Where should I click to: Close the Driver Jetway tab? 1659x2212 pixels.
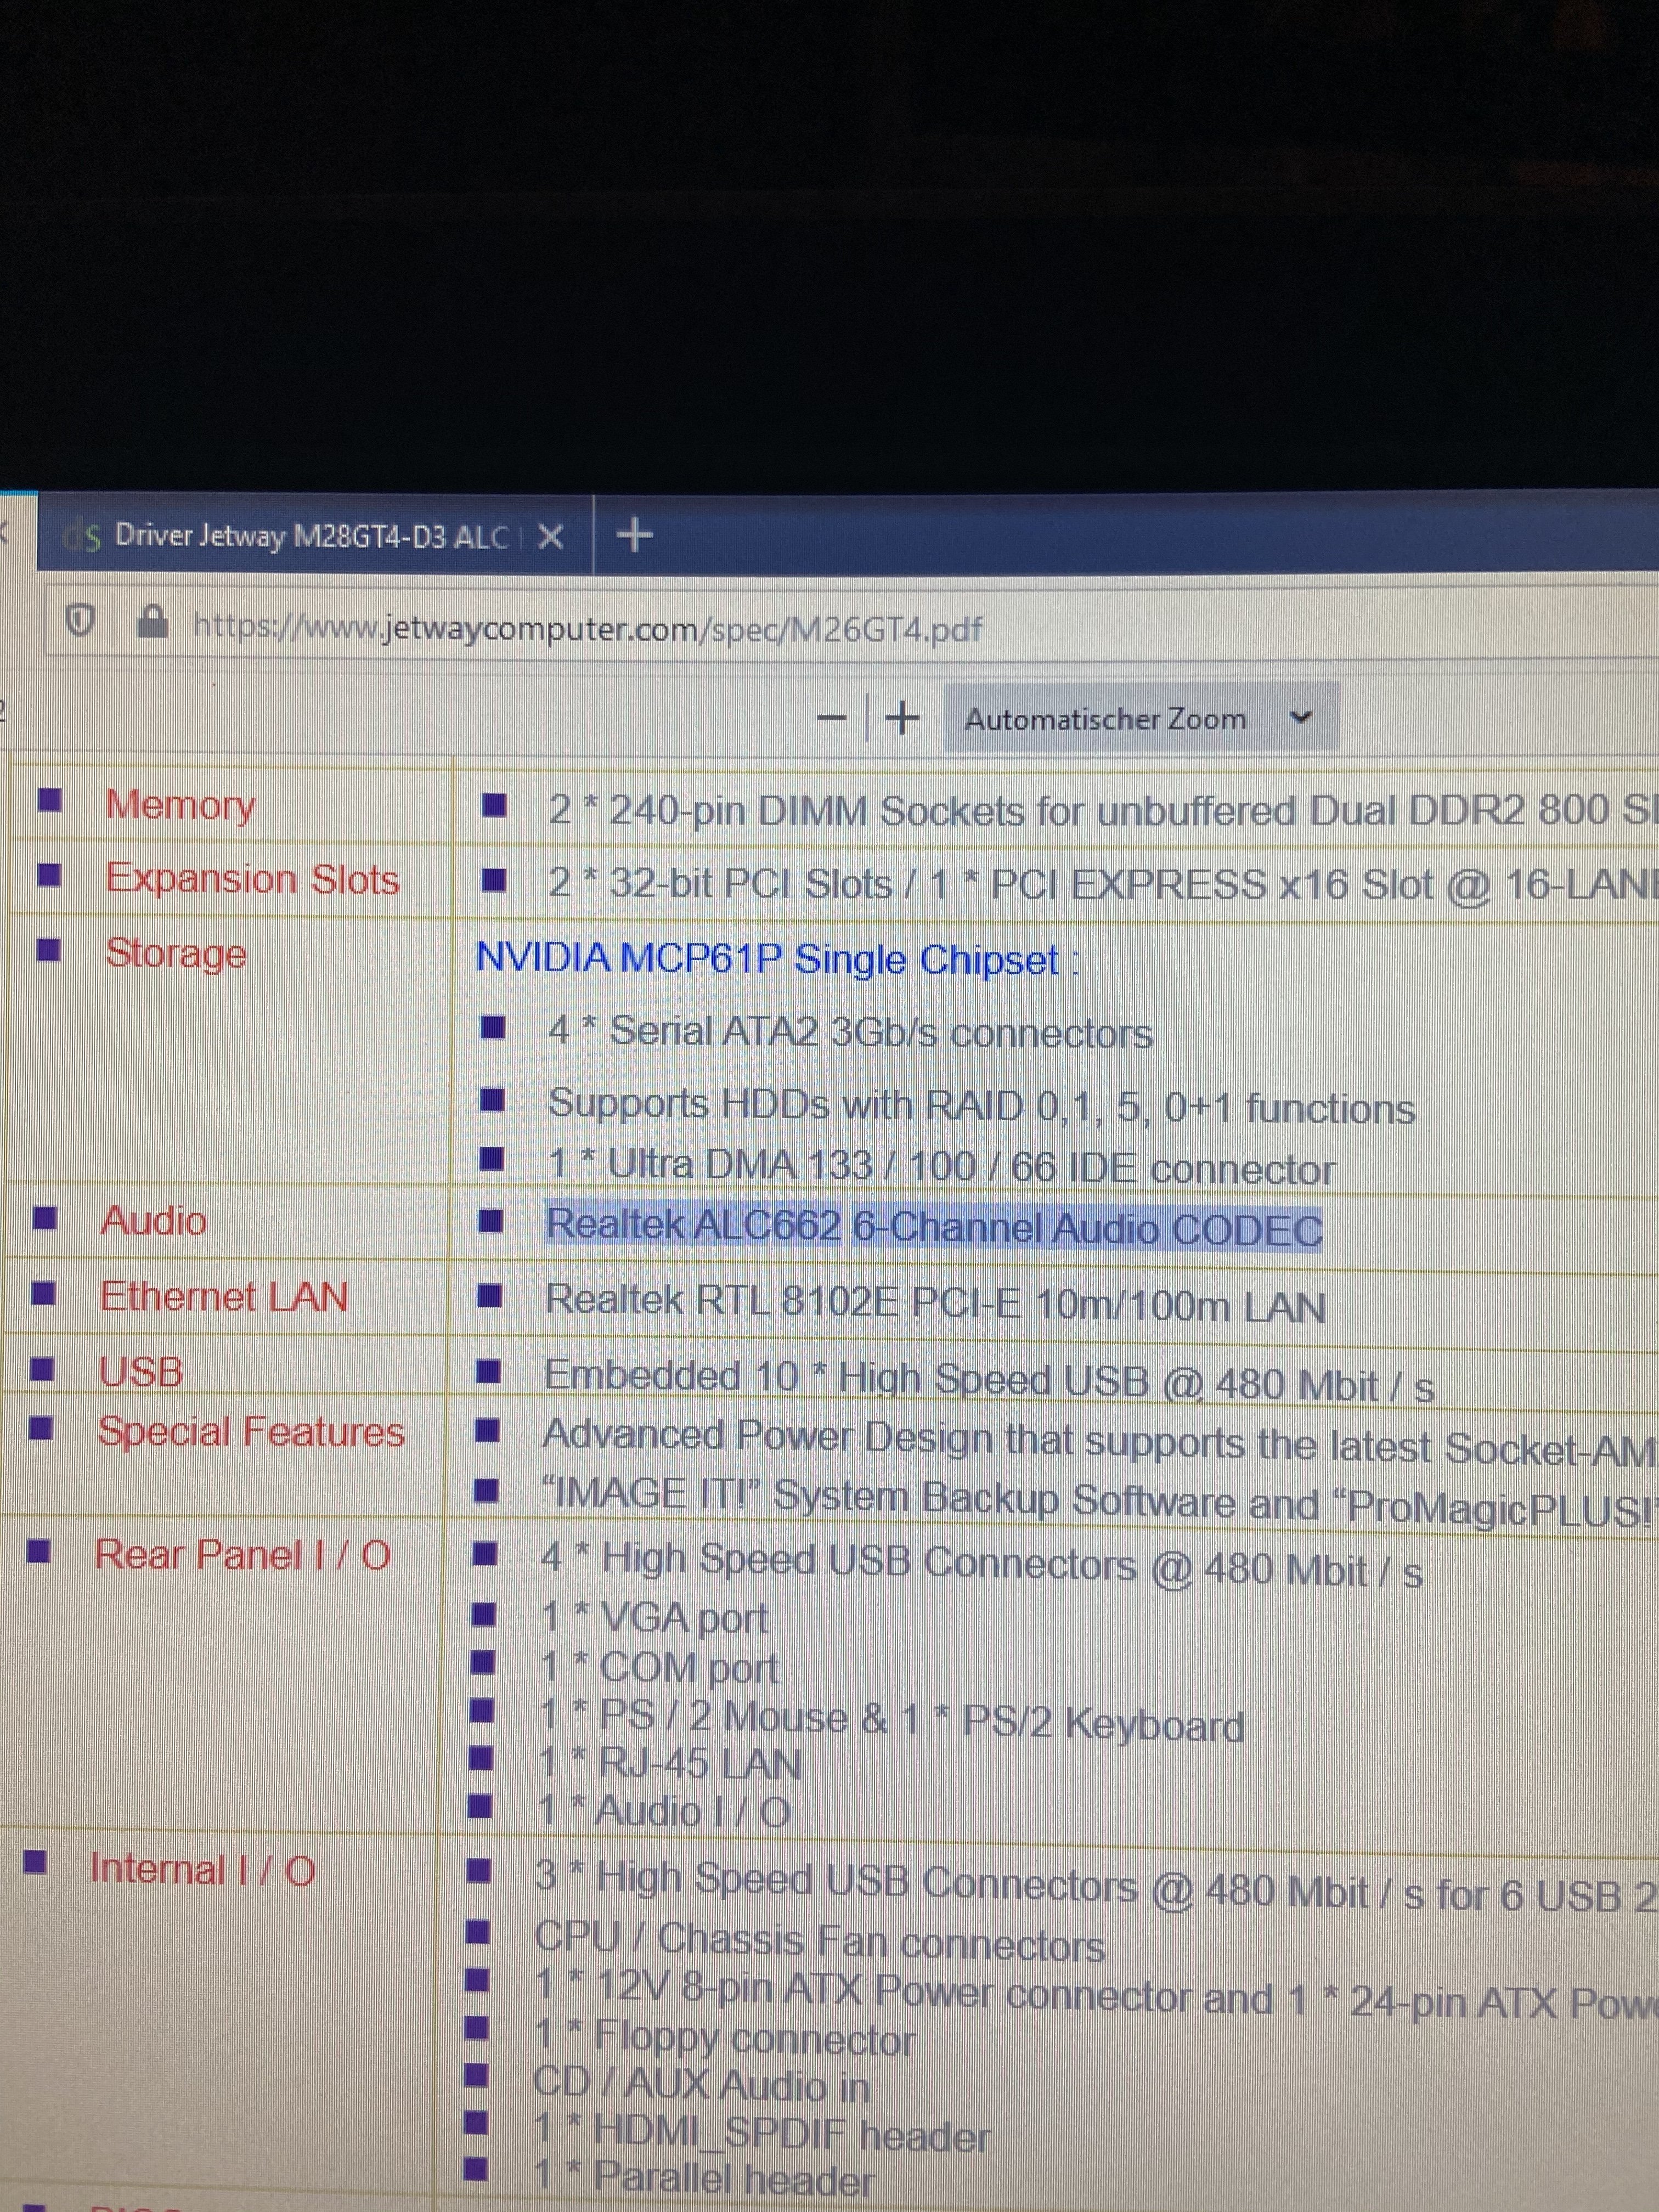coord(550,538)
